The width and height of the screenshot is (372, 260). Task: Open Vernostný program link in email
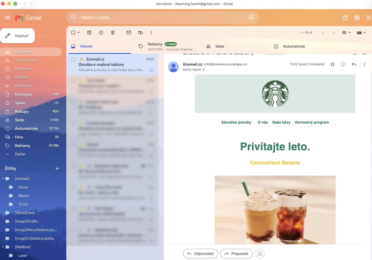312,122
